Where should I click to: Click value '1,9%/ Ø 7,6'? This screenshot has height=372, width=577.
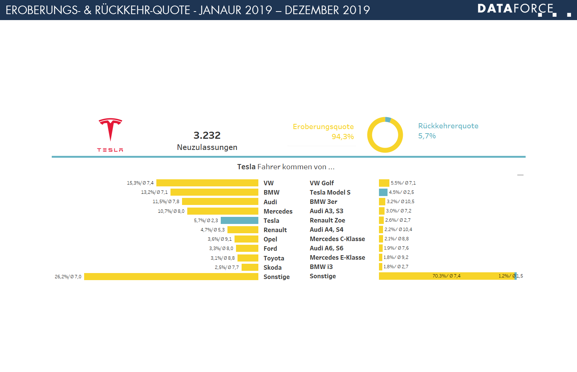(396, 248)
